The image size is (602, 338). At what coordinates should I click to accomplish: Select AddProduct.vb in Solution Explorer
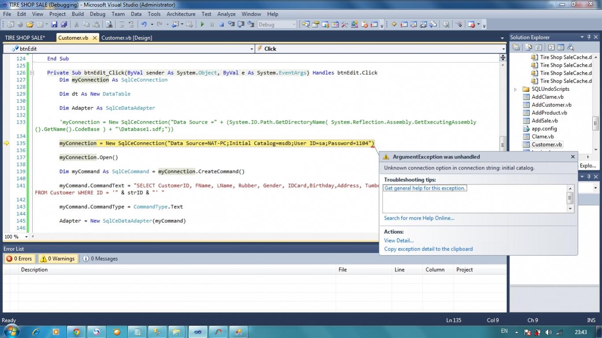[549, 113]
